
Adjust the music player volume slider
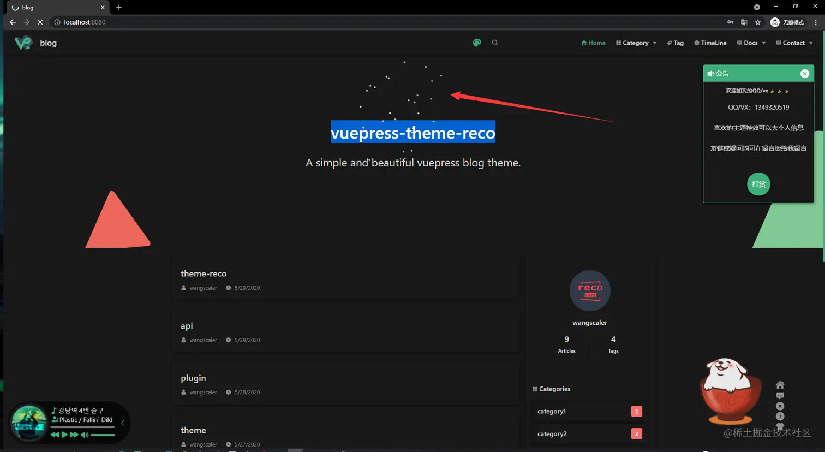[103, 435]
